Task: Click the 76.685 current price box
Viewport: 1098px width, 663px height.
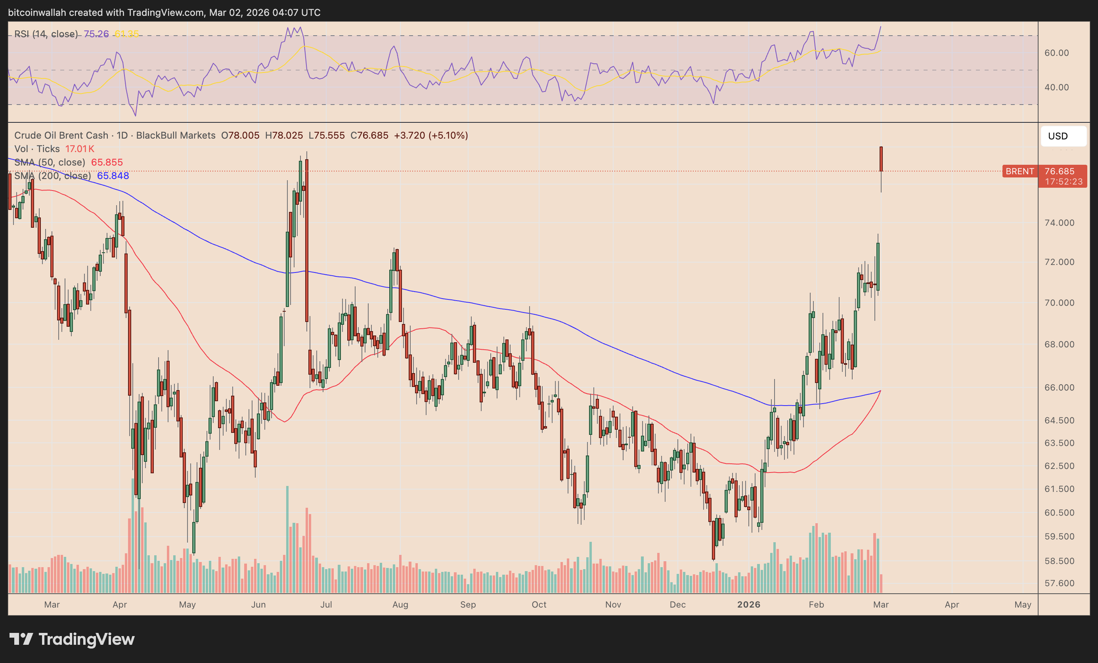Action: [1059, 171]
